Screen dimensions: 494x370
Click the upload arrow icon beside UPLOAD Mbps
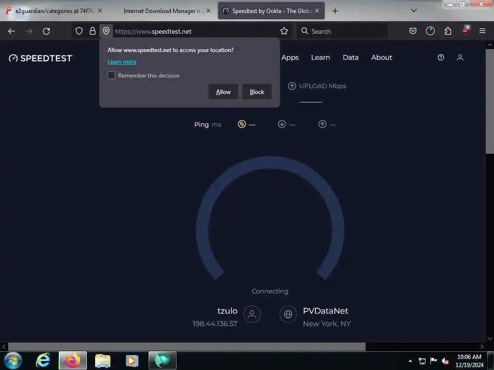(x=292, y=86)
